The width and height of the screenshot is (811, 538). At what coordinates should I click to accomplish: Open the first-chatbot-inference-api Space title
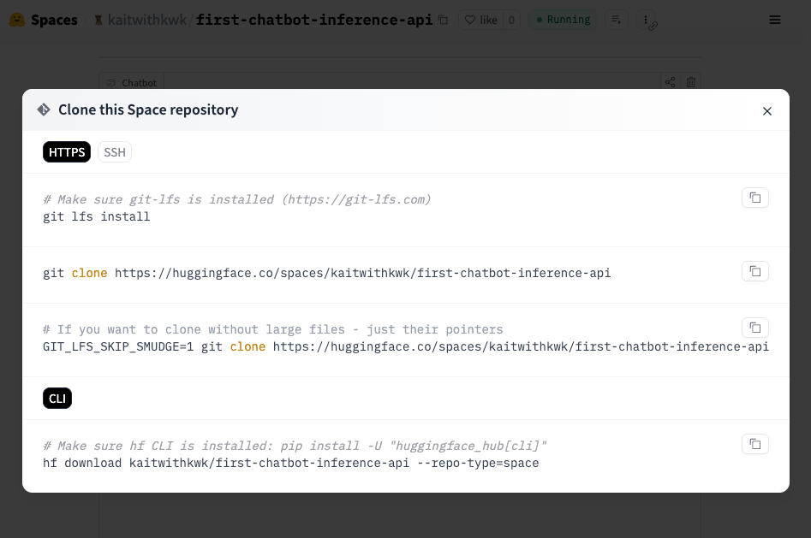[x=314, y=20]
